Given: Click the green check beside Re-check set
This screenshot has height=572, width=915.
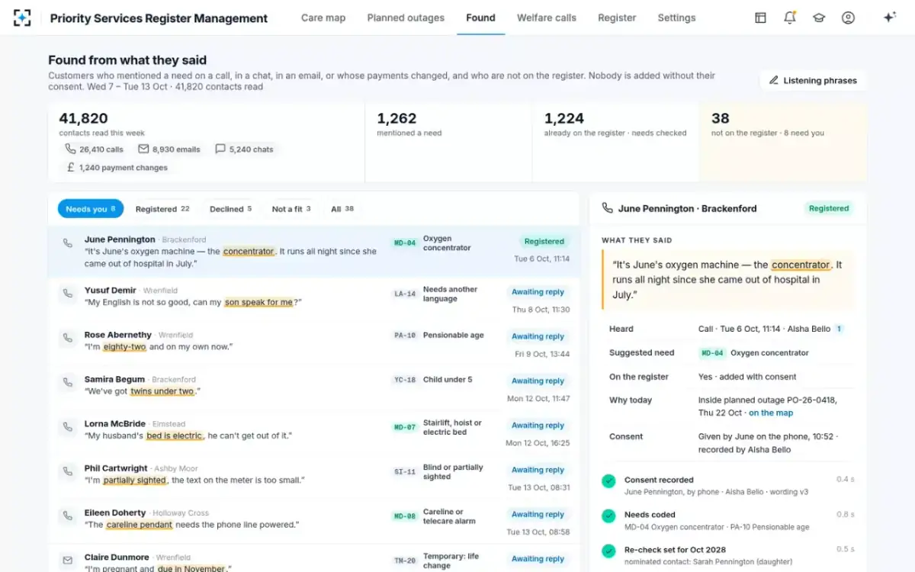Looking at the screenshot, I should click(x=608, y=551).
